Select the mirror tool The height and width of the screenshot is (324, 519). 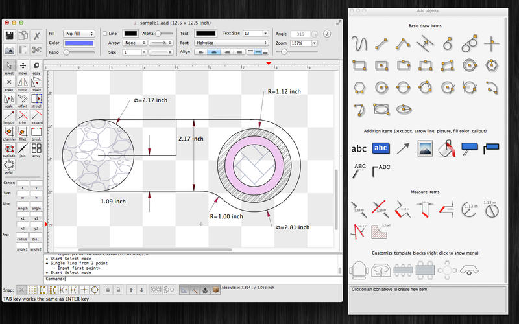click(23, 83)
